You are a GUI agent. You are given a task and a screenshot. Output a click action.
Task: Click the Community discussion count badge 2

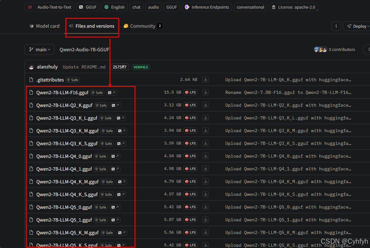[x=160, y=26]
